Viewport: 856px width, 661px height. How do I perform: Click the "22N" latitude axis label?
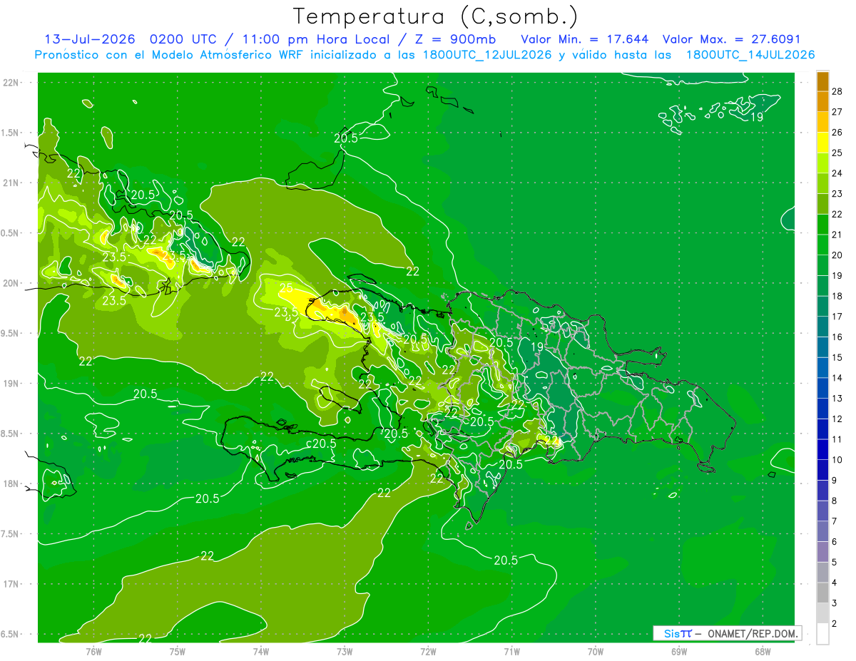pyautogui.click(x=11, y=82)
